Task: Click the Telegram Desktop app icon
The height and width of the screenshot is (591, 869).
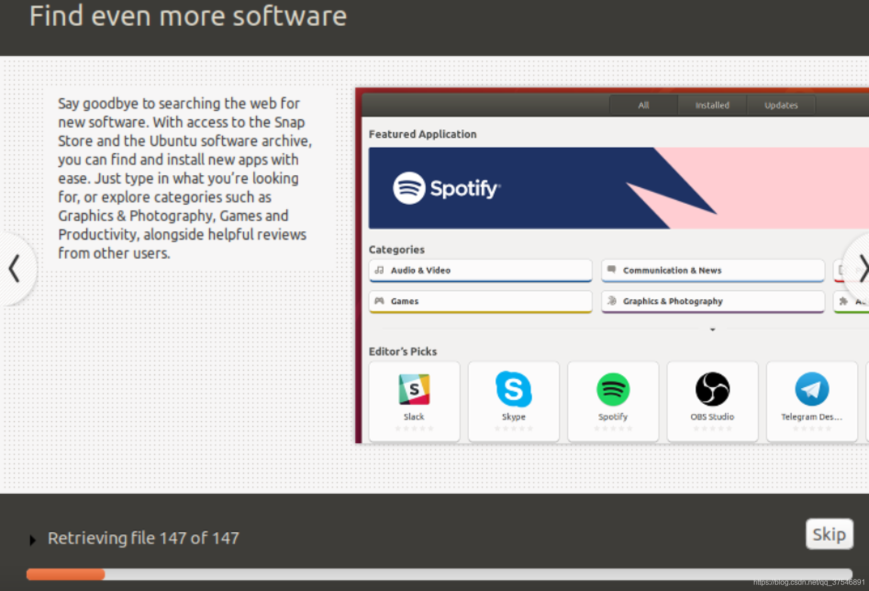Action: click(x=812, y=389)
